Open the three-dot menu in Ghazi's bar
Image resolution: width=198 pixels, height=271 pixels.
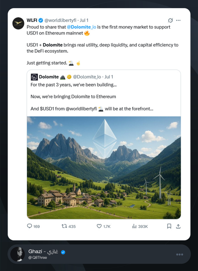point(180,254)
